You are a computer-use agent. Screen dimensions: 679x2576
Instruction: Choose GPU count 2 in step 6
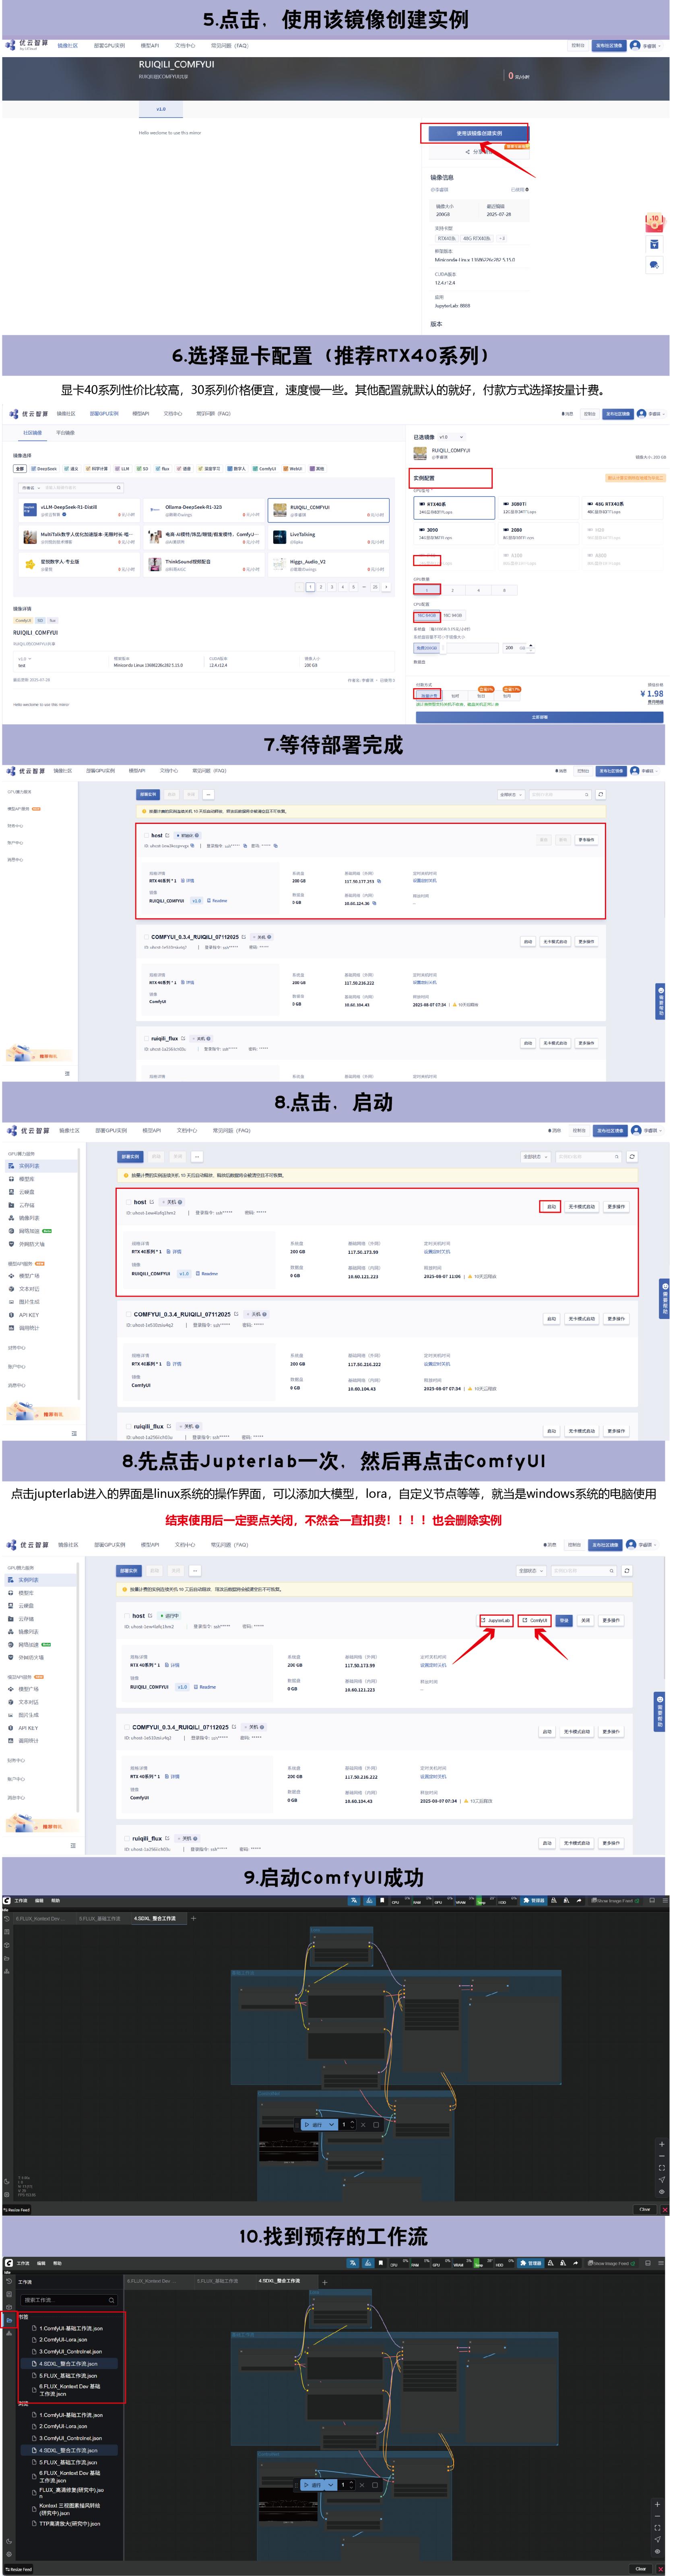coord(453,590)
